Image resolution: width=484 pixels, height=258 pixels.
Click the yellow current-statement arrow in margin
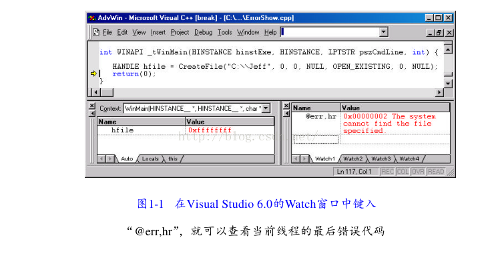pyautogui.click(x=93, y=74)
